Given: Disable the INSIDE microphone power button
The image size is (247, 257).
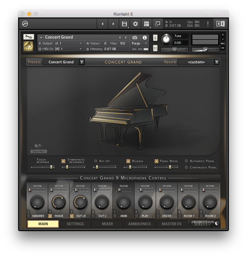Looking at the screenshot, I should coord(50,216).
